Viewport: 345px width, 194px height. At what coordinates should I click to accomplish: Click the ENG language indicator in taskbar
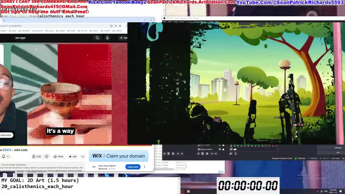coord(326,191)
